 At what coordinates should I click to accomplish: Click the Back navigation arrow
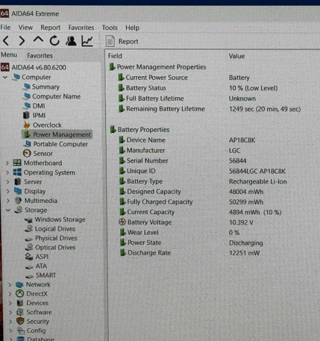point(6,41)
